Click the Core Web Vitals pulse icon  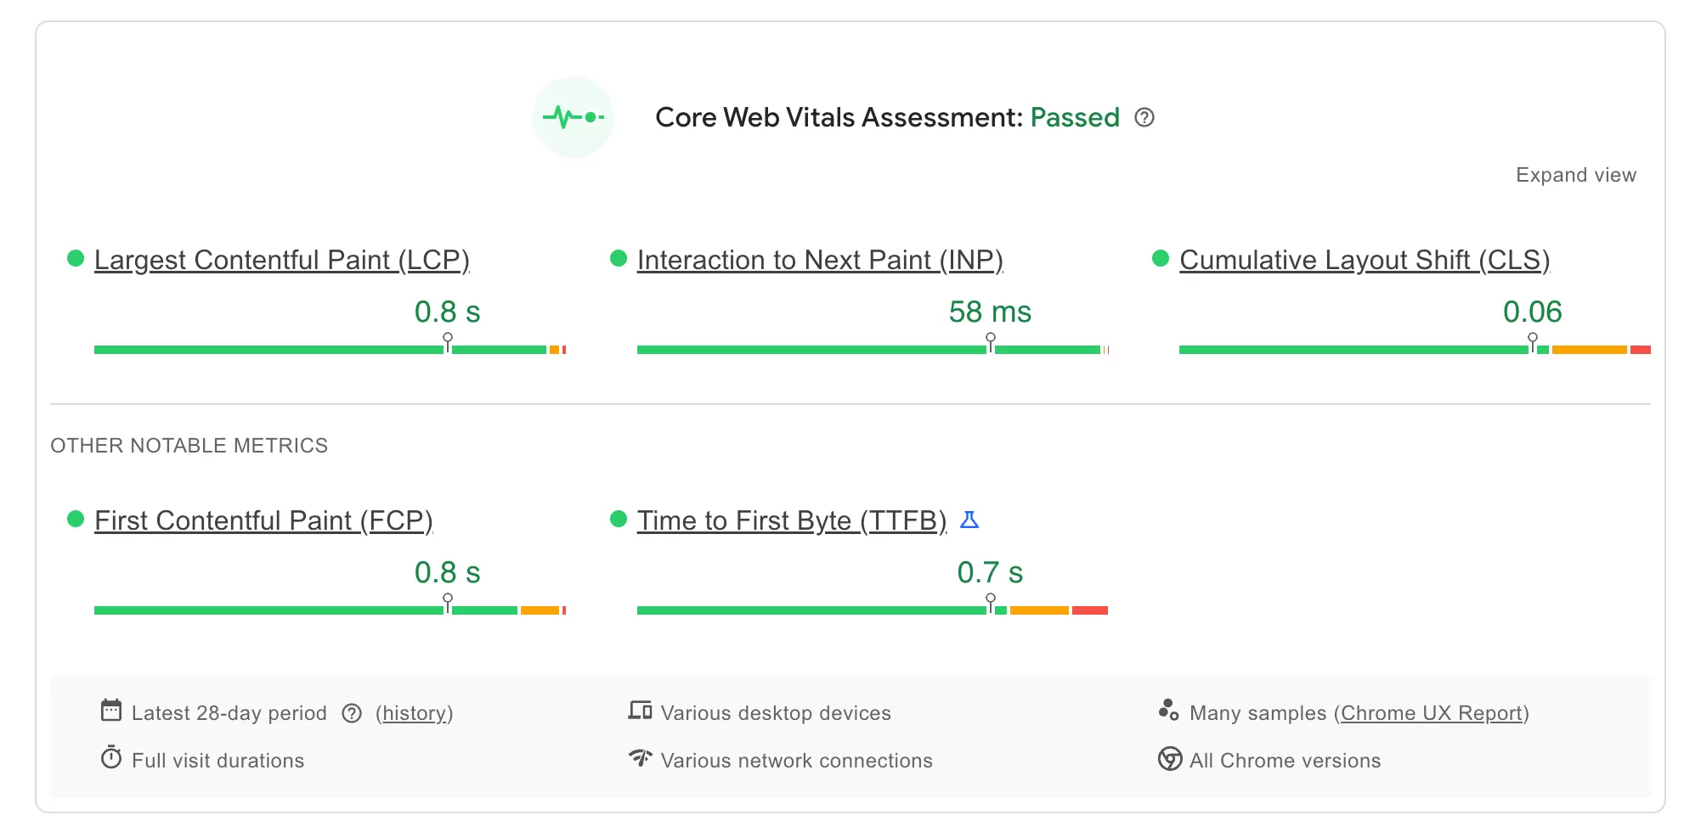pyautogui.click(x=574, y=117)
